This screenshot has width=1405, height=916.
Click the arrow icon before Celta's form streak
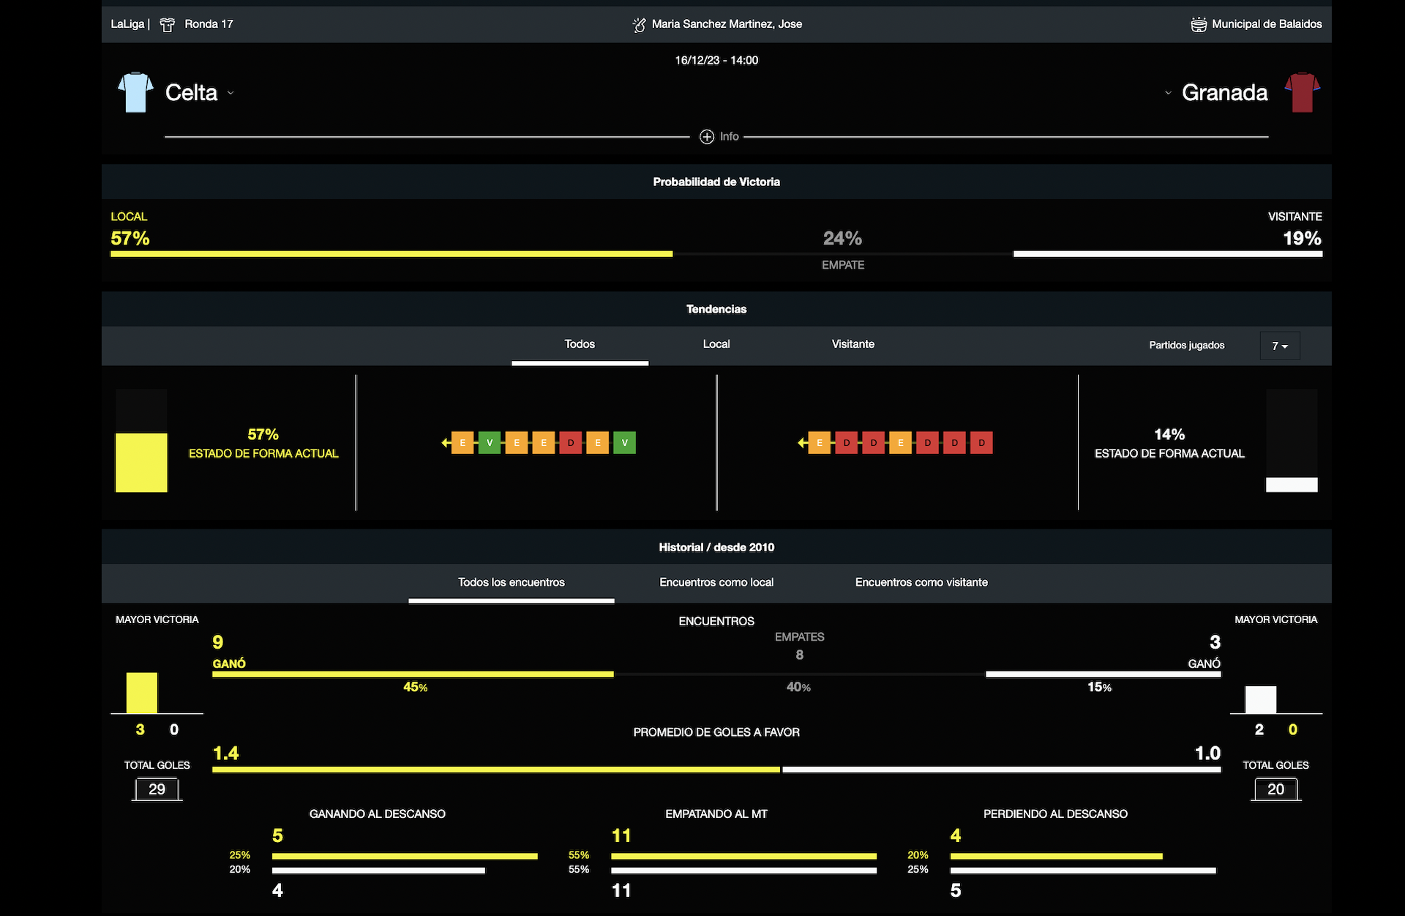click(x=446, y=443)
